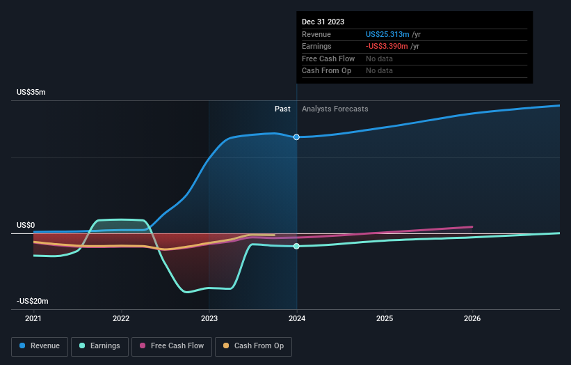This screenshot has height=365, width=571.
Task: Toggle the Earnings legend button
Action: pyautogui.click(x=99, y=346)
